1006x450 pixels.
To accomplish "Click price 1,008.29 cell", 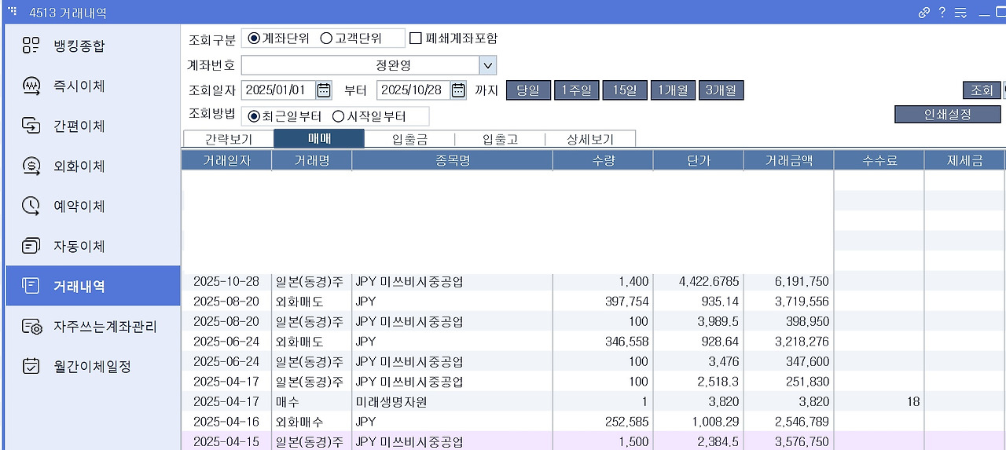I will (698, 422).
